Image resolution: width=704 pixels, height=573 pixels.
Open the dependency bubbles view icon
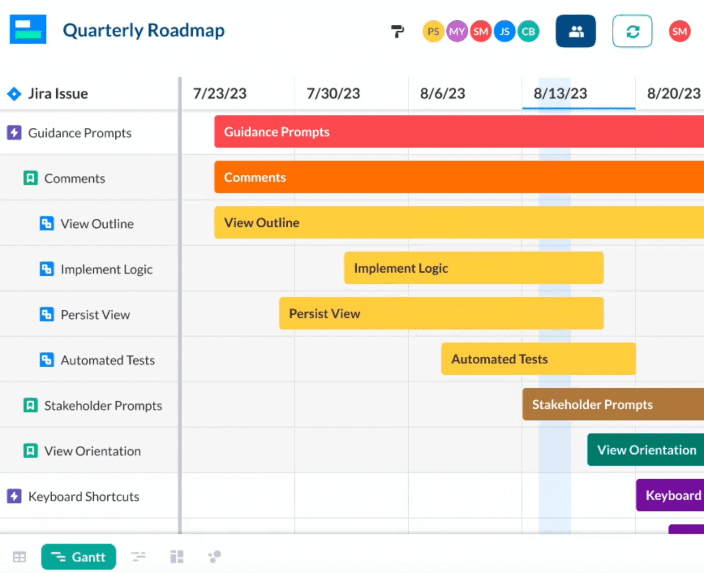click(214, 557)
